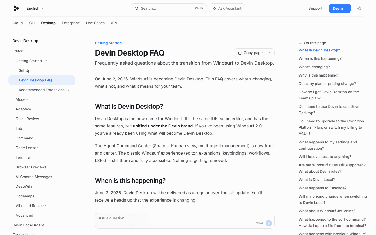Open Browser Previews sidebar page

coord(31,167)
